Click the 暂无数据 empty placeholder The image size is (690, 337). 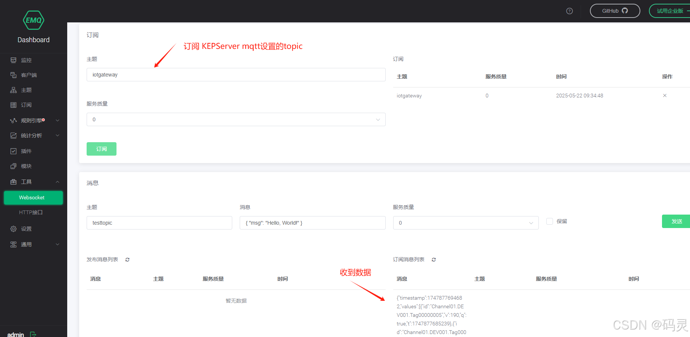(236, 301)
